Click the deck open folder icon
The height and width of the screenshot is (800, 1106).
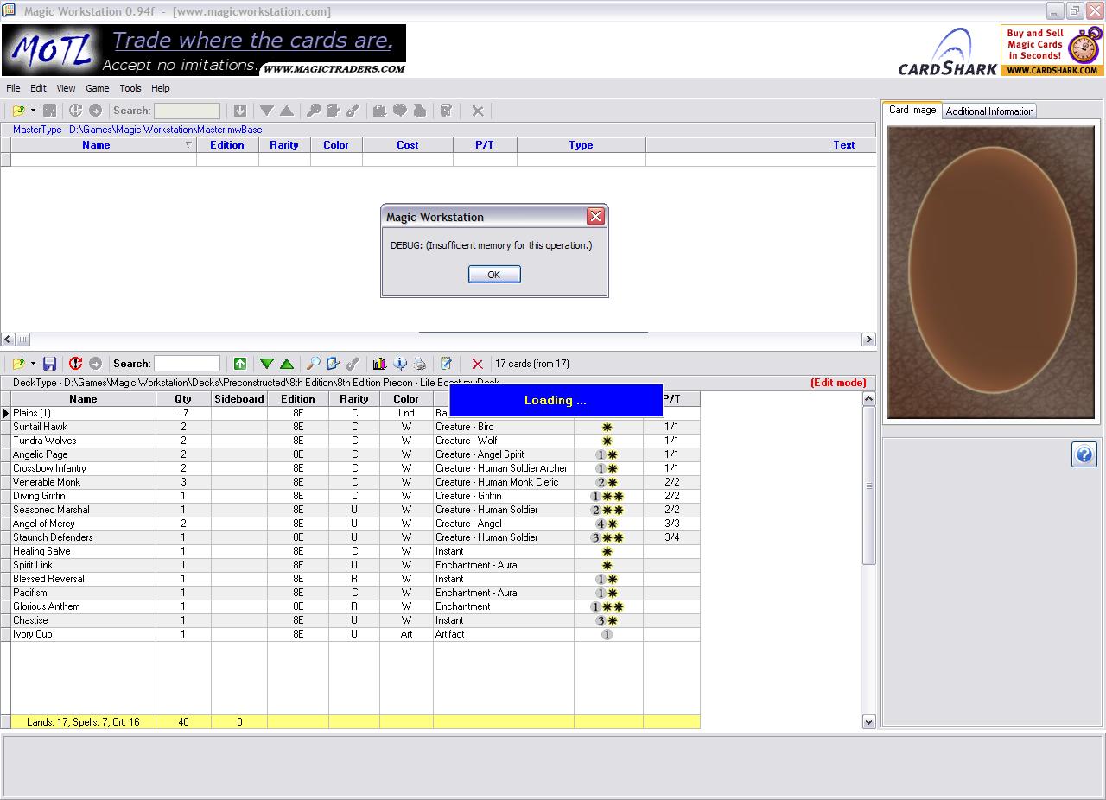click(x=18, y=364)
